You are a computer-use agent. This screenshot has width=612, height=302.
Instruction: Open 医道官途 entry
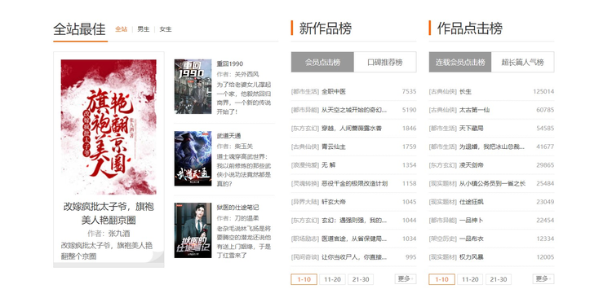[x=354, y=239]
